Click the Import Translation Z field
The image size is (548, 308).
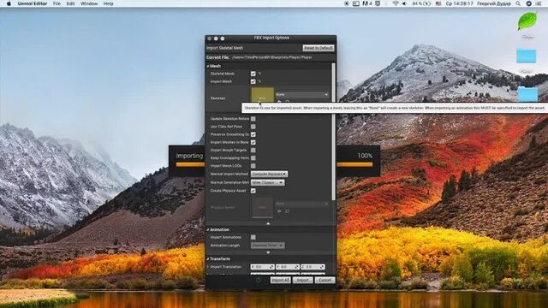[313, 267]
